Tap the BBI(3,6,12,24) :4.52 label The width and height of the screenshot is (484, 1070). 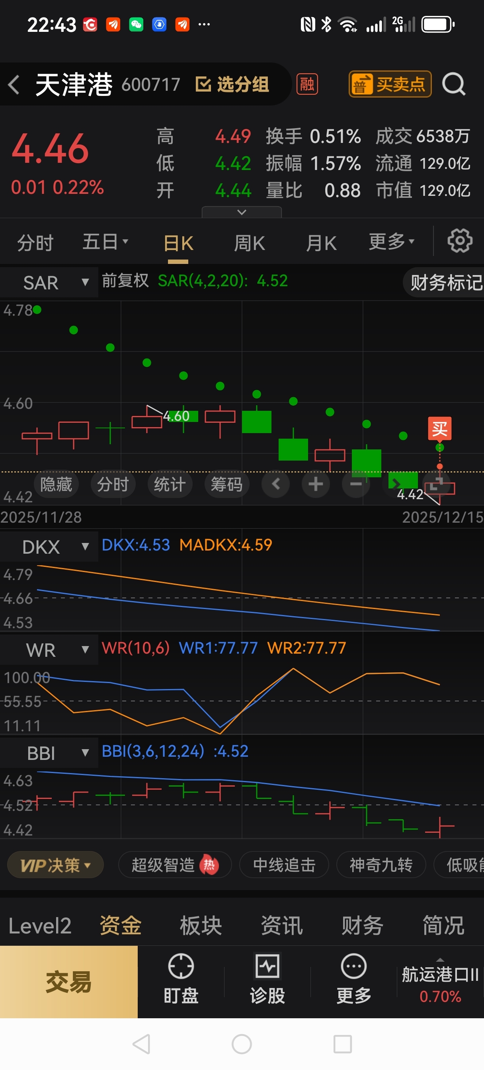click(175, 751)
